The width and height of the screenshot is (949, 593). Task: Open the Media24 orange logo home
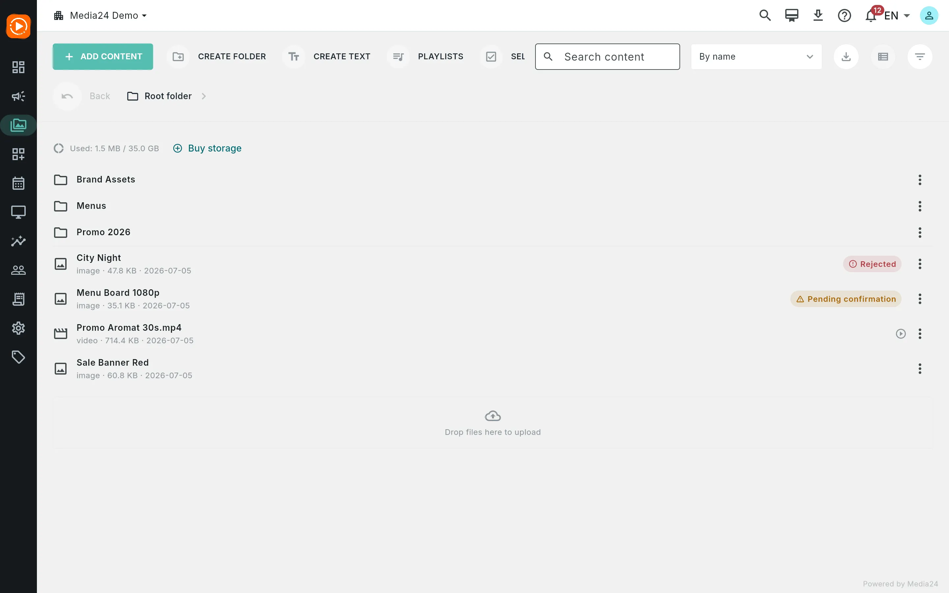pyautogui.click(x=18, y=26)
